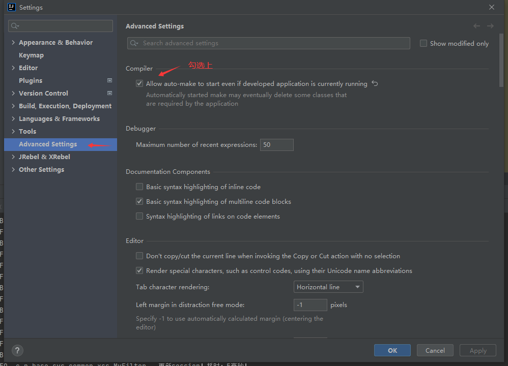This screenshot has height=366, width=508.
Task: Expand Other Settings node arrow
Action: (13, 169)
